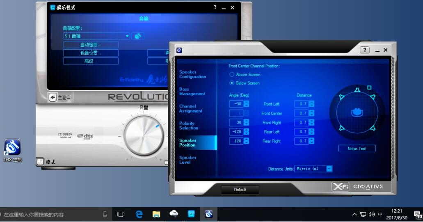
Task: Select the Below Screen radio button
Action: click(x=232, y=83)
